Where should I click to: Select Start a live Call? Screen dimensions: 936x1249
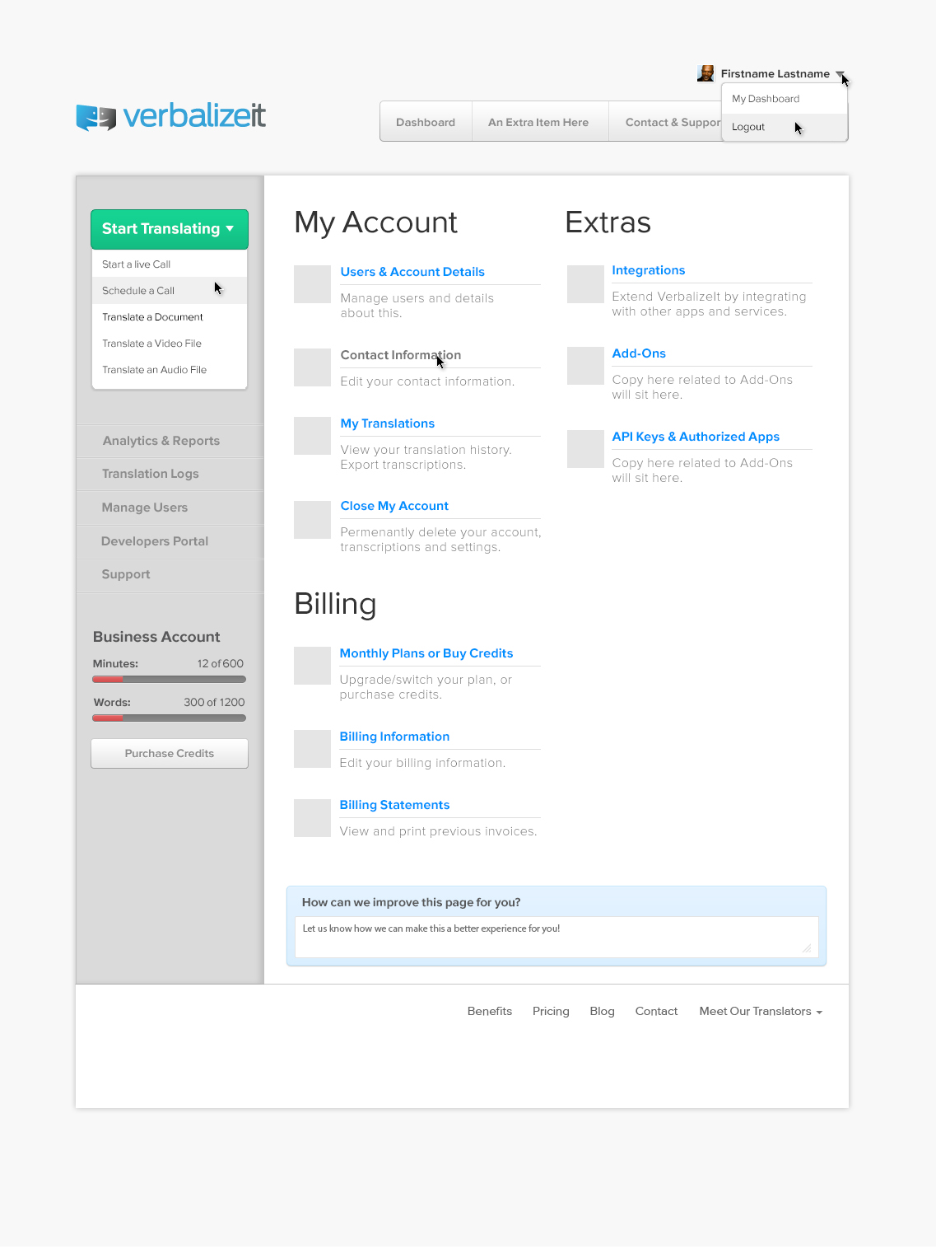point(170,264)
